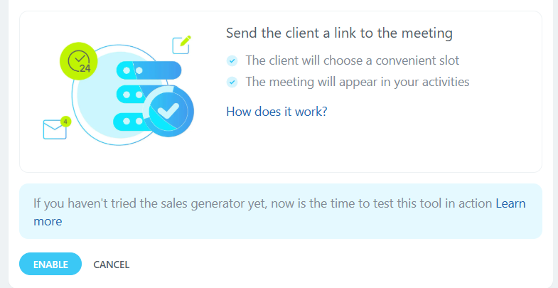558x288 pixels.
Task: Click text "The client will choose a convenient slot"
Action: tap(353, 60)
